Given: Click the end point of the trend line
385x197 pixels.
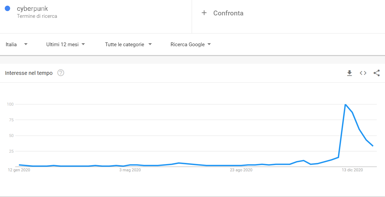Looking at the screenshot, I should coord(373,146).
